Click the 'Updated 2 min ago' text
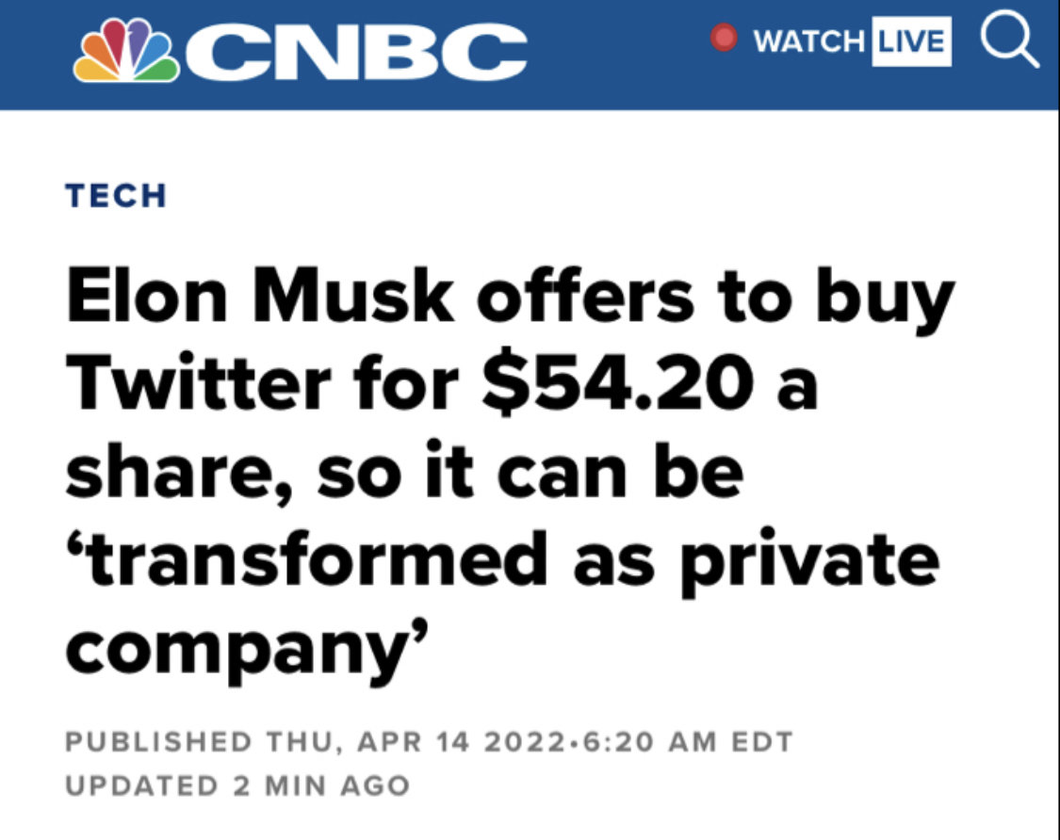 237,786
